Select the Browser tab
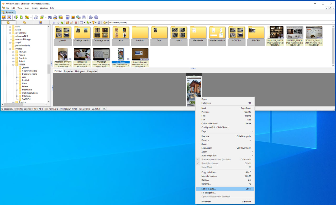Image resolution: width=336 pixels, height=205 pixels. click(8, 12)
